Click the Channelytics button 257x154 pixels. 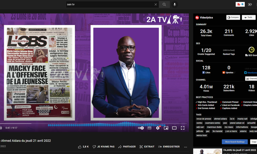(251, 79)
